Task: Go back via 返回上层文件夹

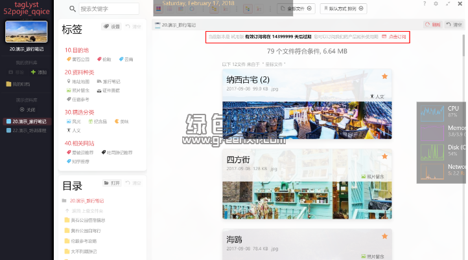Action: coord(84,211)
